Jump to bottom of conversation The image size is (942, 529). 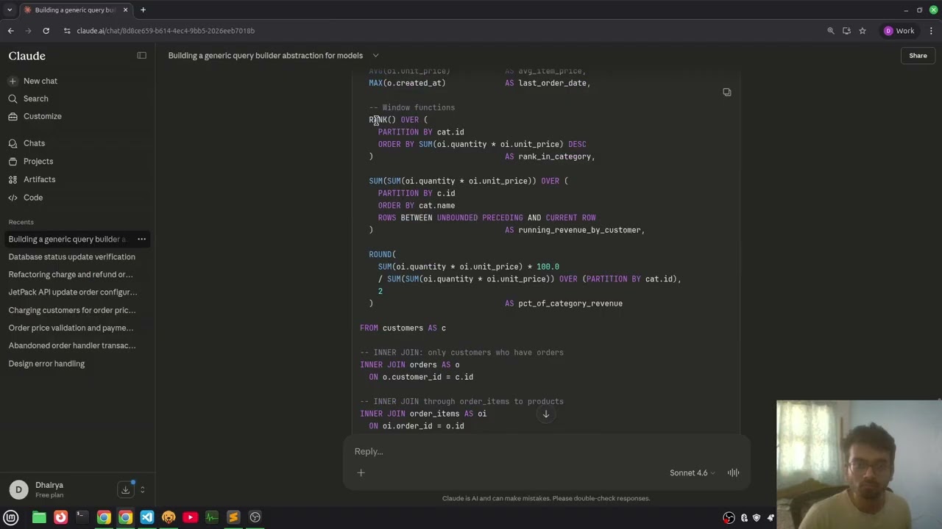(546, 414)
